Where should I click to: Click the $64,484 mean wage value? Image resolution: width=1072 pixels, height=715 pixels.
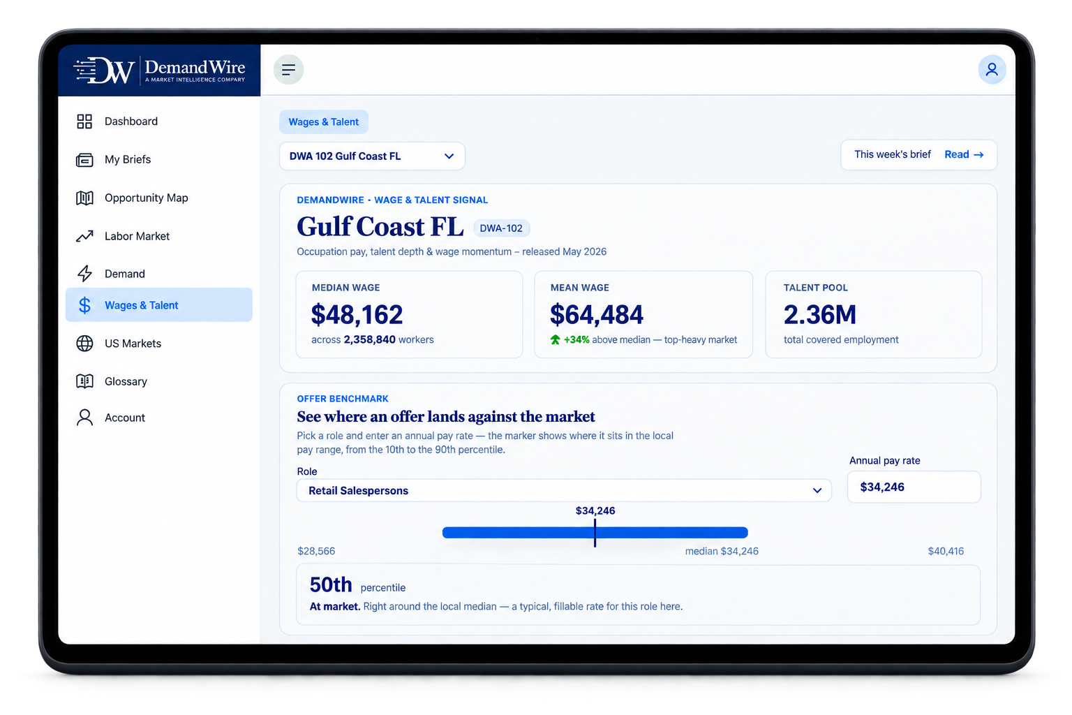pos(597,315)
